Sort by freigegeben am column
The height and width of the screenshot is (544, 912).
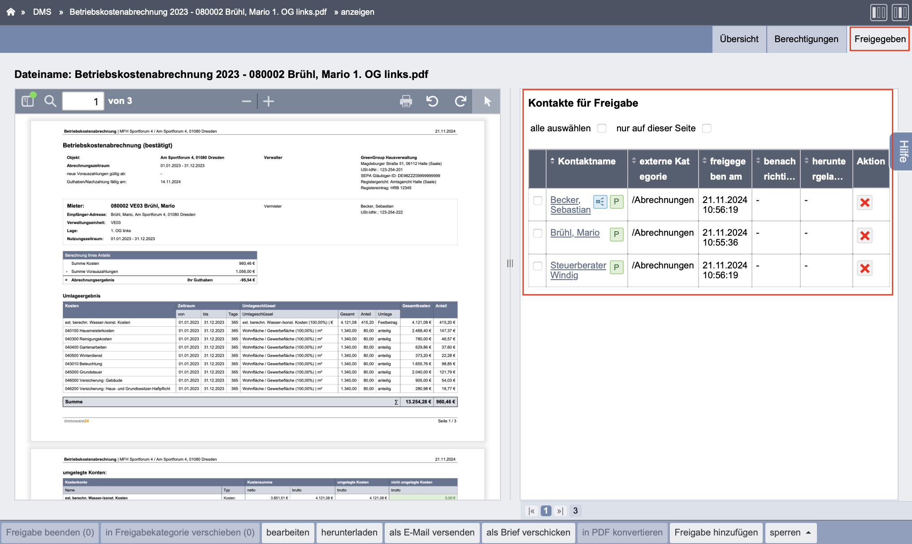click(725, 169)
